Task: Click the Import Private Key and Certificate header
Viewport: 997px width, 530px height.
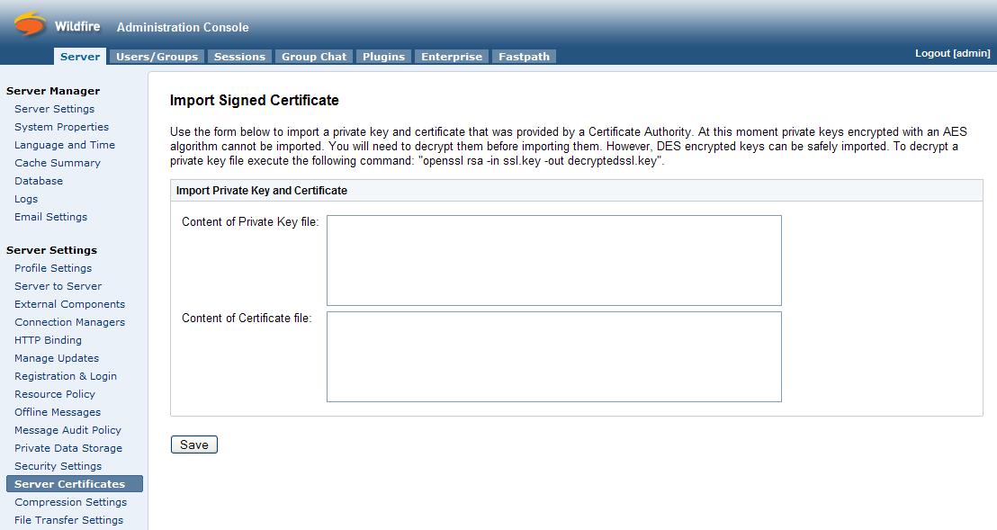Action: pos(261,191)
